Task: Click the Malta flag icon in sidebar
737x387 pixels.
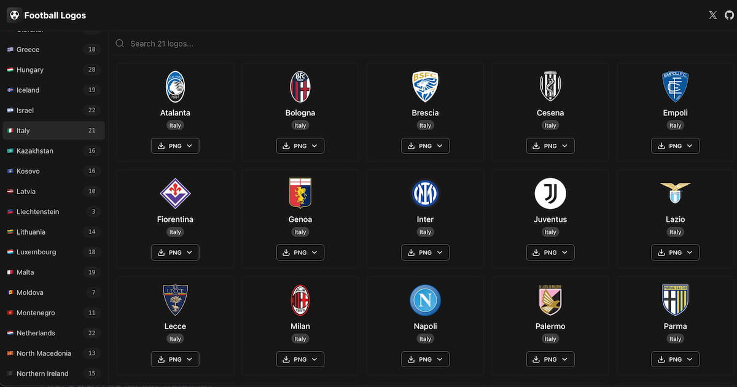Action: (x=10, y=272)
